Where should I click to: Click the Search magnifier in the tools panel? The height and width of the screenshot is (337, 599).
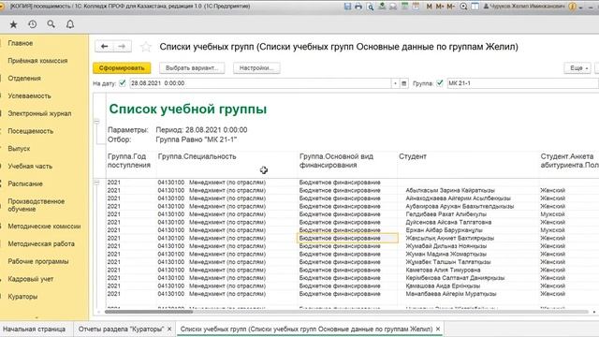coord(51,24)
